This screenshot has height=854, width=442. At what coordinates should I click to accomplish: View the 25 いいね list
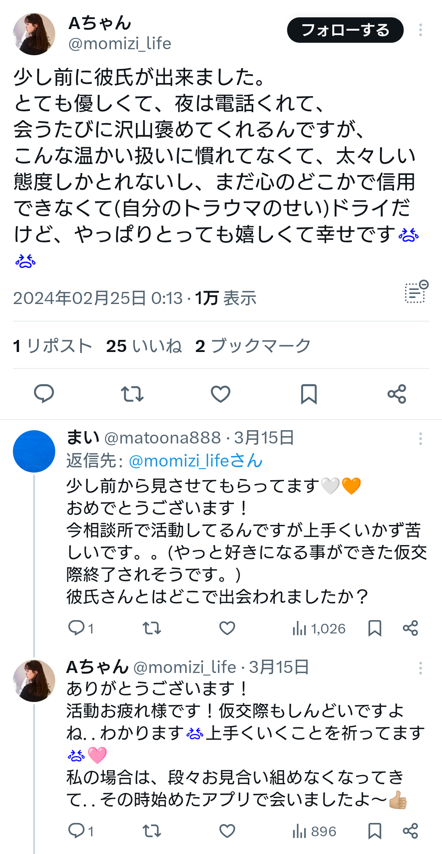(x=144, y=346)
